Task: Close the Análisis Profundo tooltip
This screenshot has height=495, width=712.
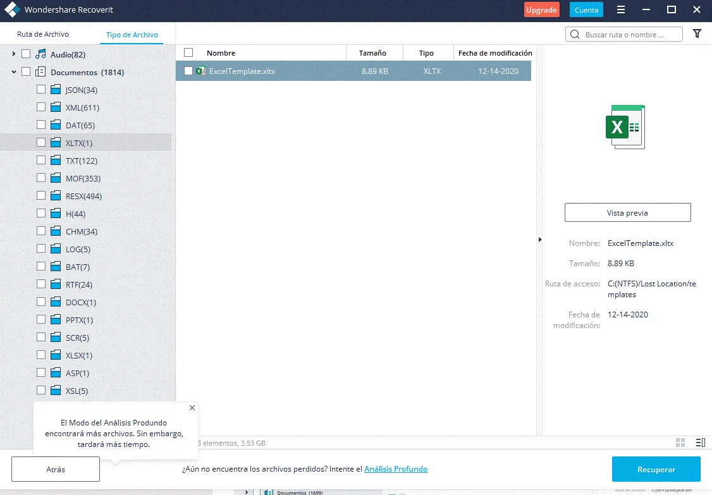Action: pos(192,408)
